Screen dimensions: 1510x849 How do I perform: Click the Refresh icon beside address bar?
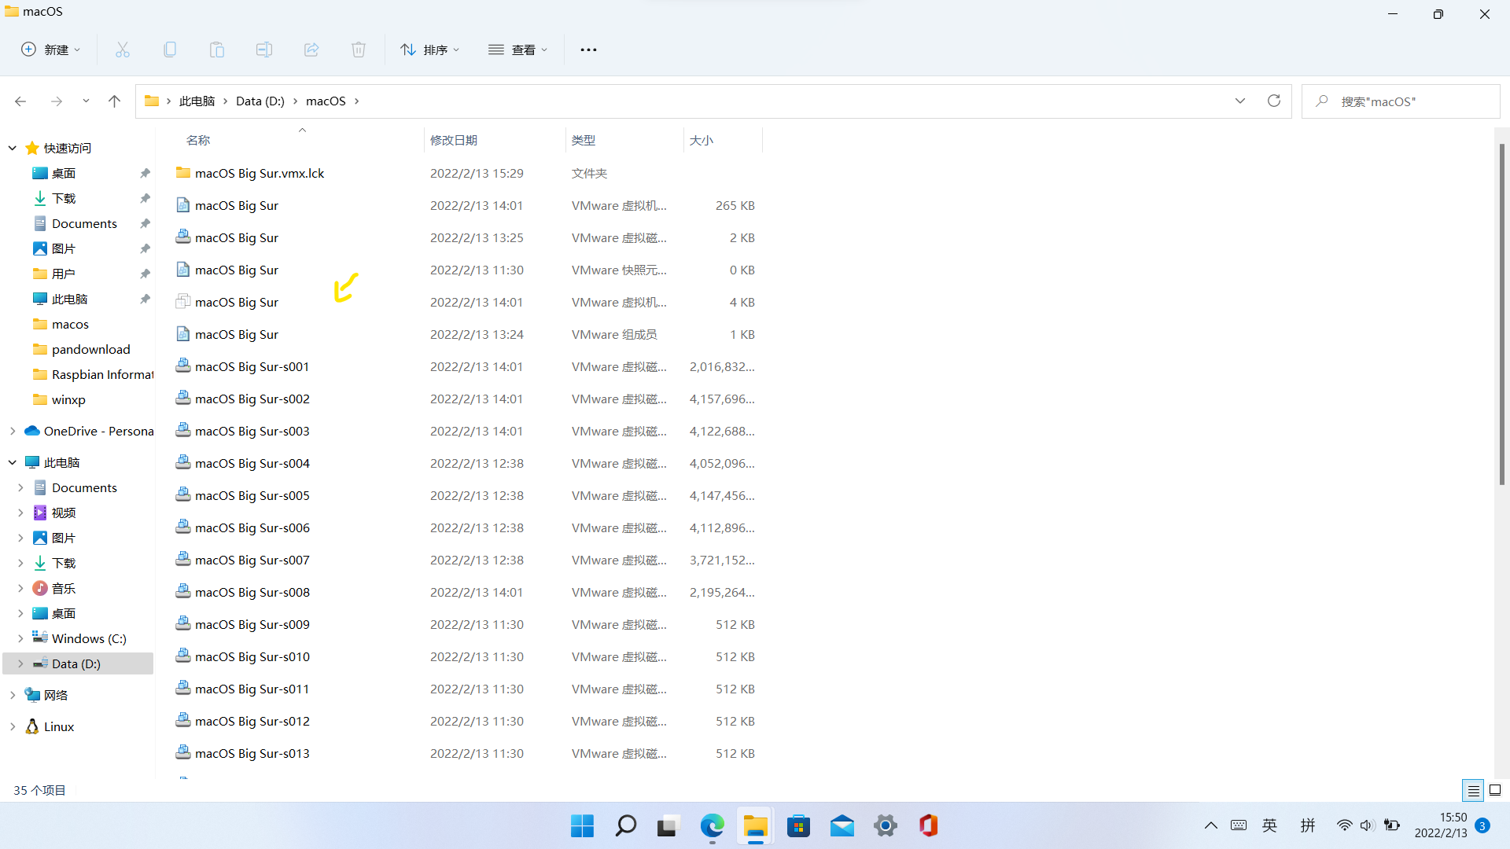coord(1274,101)
